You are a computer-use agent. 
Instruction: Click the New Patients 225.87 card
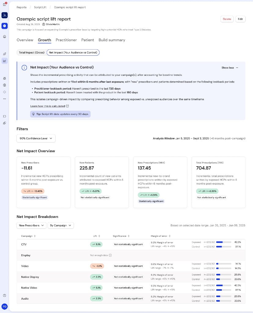[102, 182]
